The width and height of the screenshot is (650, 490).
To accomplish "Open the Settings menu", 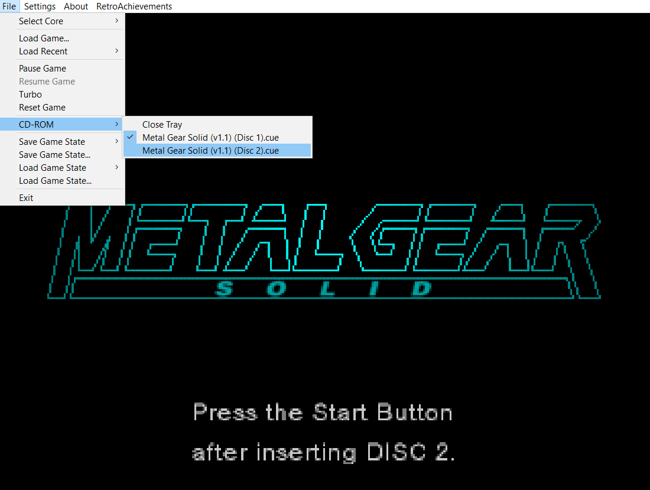I will [x=40, y=6].
